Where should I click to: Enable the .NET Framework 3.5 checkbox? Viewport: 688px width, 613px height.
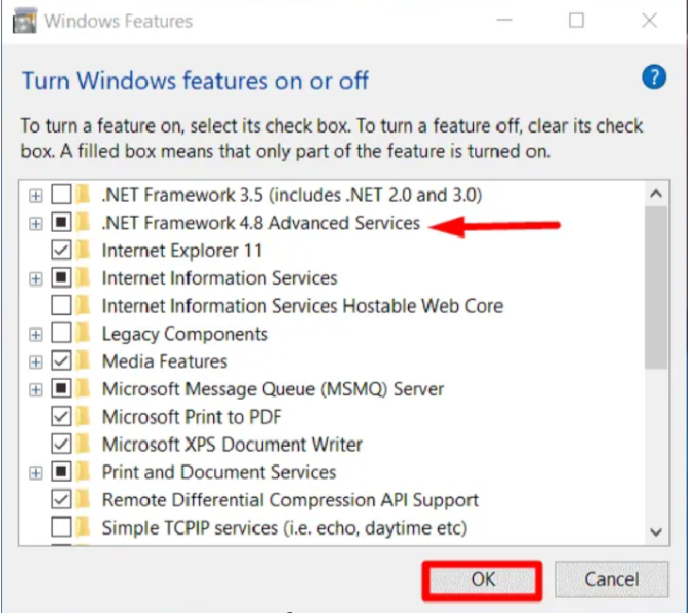[x=61, y=194]
